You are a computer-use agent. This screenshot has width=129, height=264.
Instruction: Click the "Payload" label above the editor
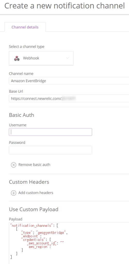[x=15, y=219]
